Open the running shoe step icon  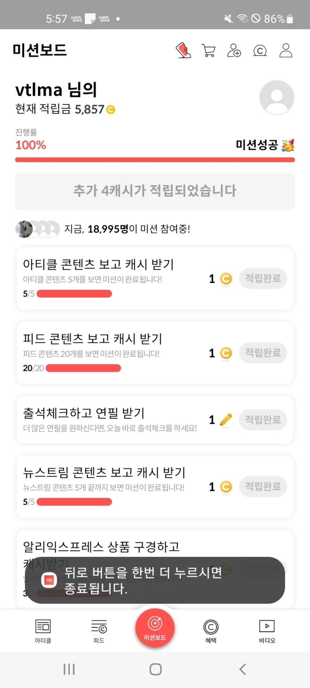pos(183,50)
